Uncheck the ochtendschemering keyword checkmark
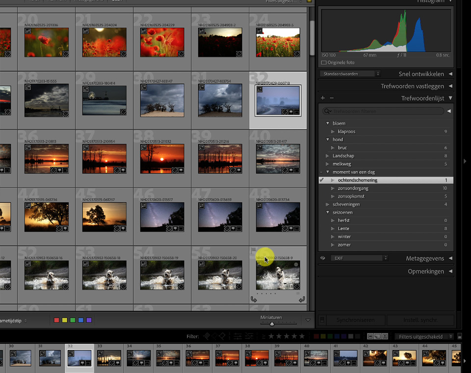The image size is (471, 373). (x=322, y=180)
